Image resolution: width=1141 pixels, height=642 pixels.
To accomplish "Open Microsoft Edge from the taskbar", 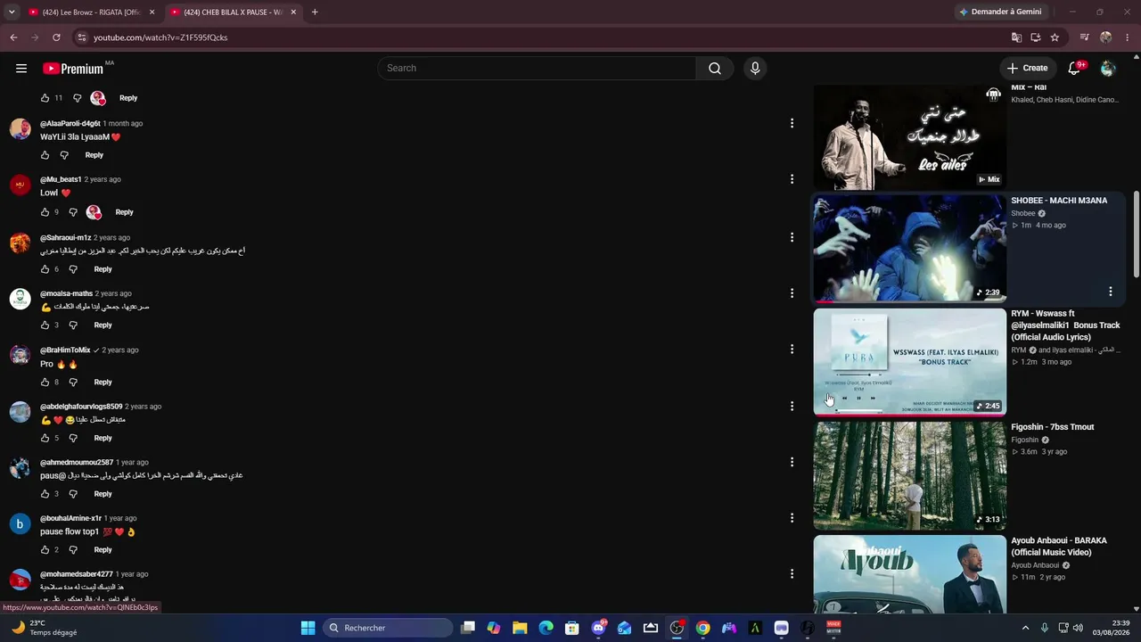I will pos(546,628).
